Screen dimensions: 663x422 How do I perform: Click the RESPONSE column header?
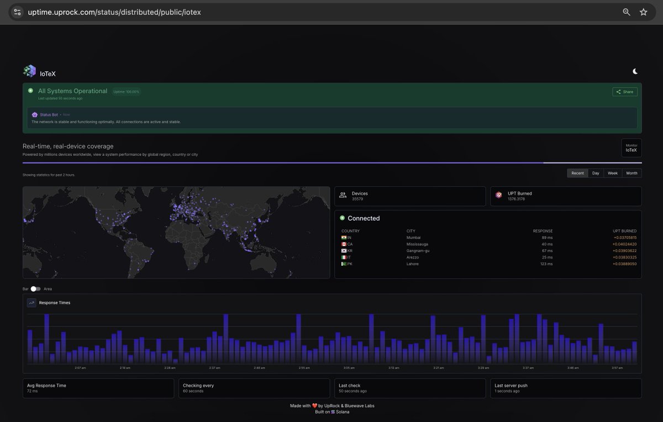click(x=543, y=231)
